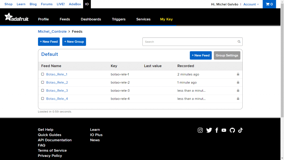The height and width of the screenshot is (160, 284).
Task: Open FAQ footer link
Action: click(42, 145)
